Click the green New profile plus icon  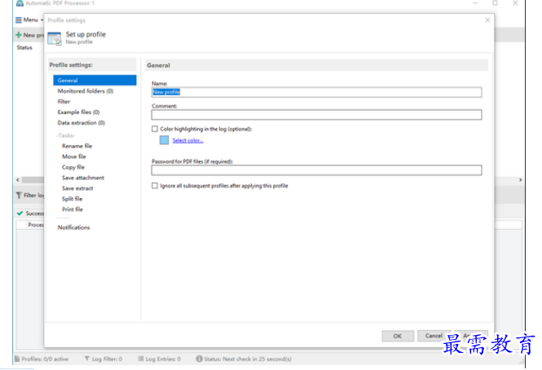pos(19,35)
